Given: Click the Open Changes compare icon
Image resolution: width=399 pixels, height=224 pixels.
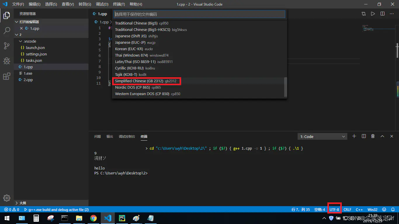Looking at the screenshot, I should pos(363,14).
